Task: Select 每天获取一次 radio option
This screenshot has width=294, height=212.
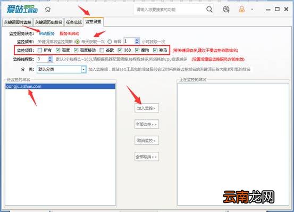Action: (77, 42)
